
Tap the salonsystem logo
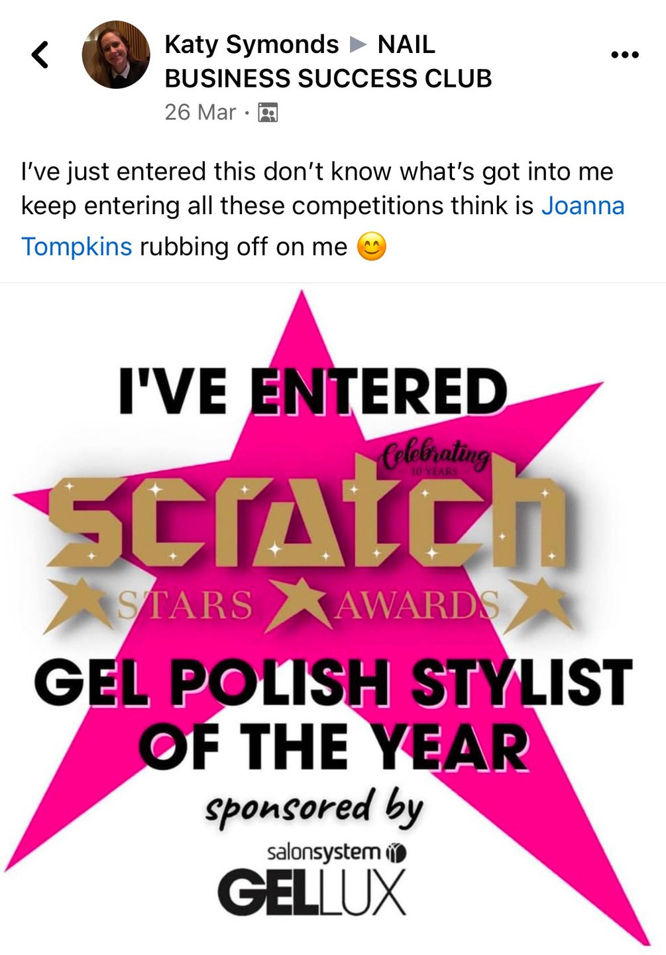(336, 852)
